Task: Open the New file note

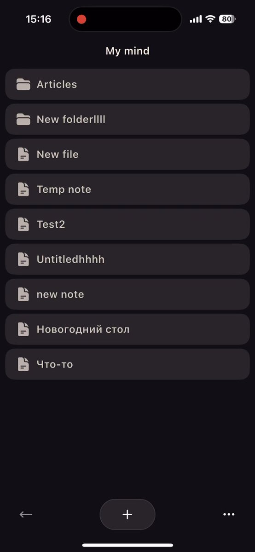Action: [x=127, y=154]
